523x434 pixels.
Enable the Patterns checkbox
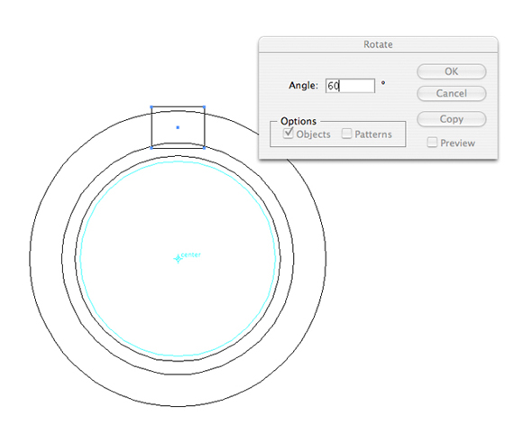pos(346,134)
